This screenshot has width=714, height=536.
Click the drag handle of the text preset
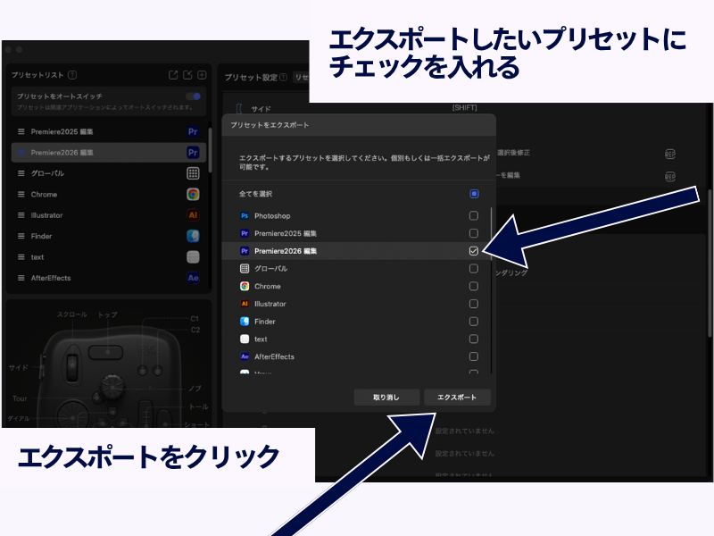[x=21, y=257]
